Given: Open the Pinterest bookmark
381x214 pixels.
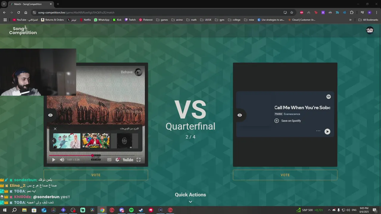Looking at the screenshot, I should coord(146,20).
